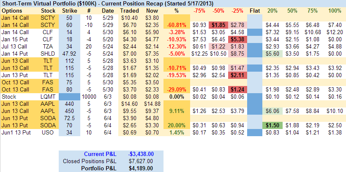Image resolution: width=346 pixels, height=172 pixels.
Task: Select the 47.92 strike price cell
Action: tap(69, 54)
